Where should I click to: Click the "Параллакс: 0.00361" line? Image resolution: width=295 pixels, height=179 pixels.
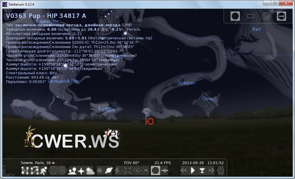[x=26, y=82]
